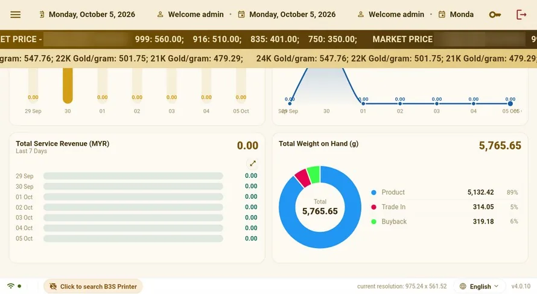Viewport: 537px width, 294px height.
Task: Click the 03 Oct revenue progress bar
Action: click(x=133, y=217)
